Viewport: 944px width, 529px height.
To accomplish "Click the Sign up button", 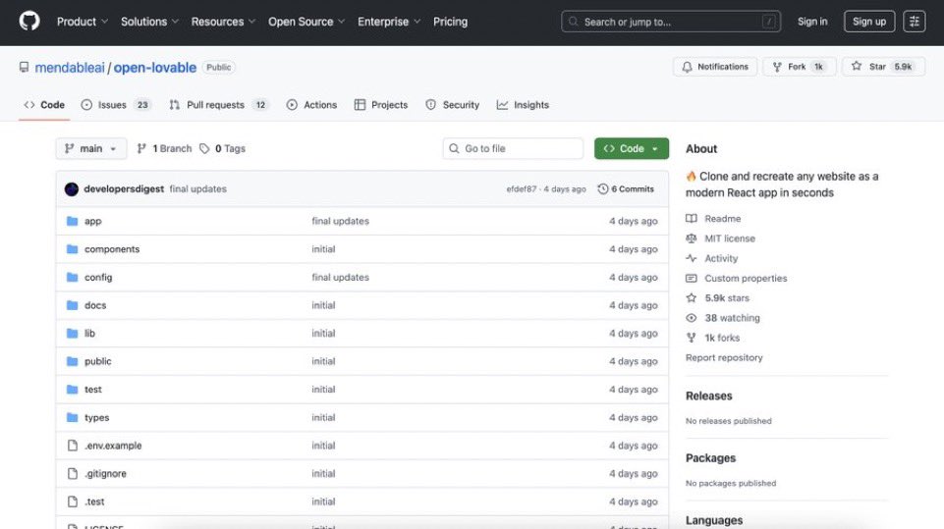I will [x=869, y=22].
